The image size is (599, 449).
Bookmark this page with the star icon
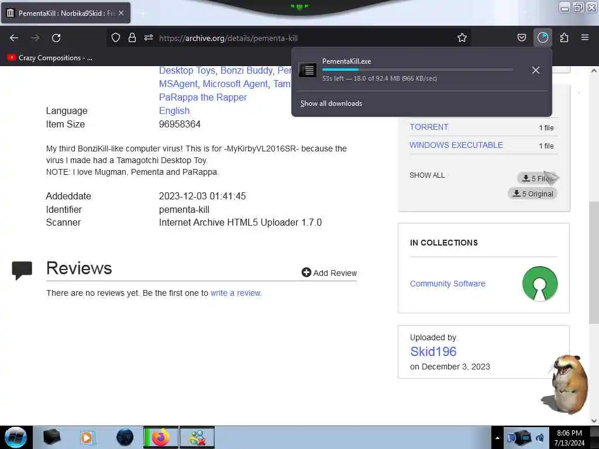(x=462, y=37)
